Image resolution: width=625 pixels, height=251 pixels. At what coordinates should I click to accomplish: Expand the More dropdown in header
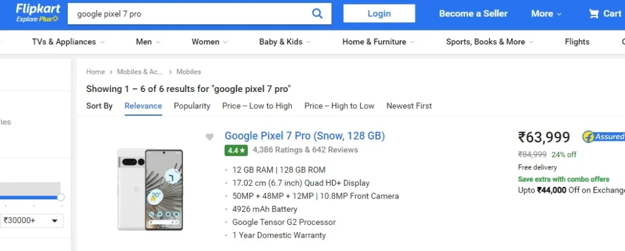coord(546,13)
